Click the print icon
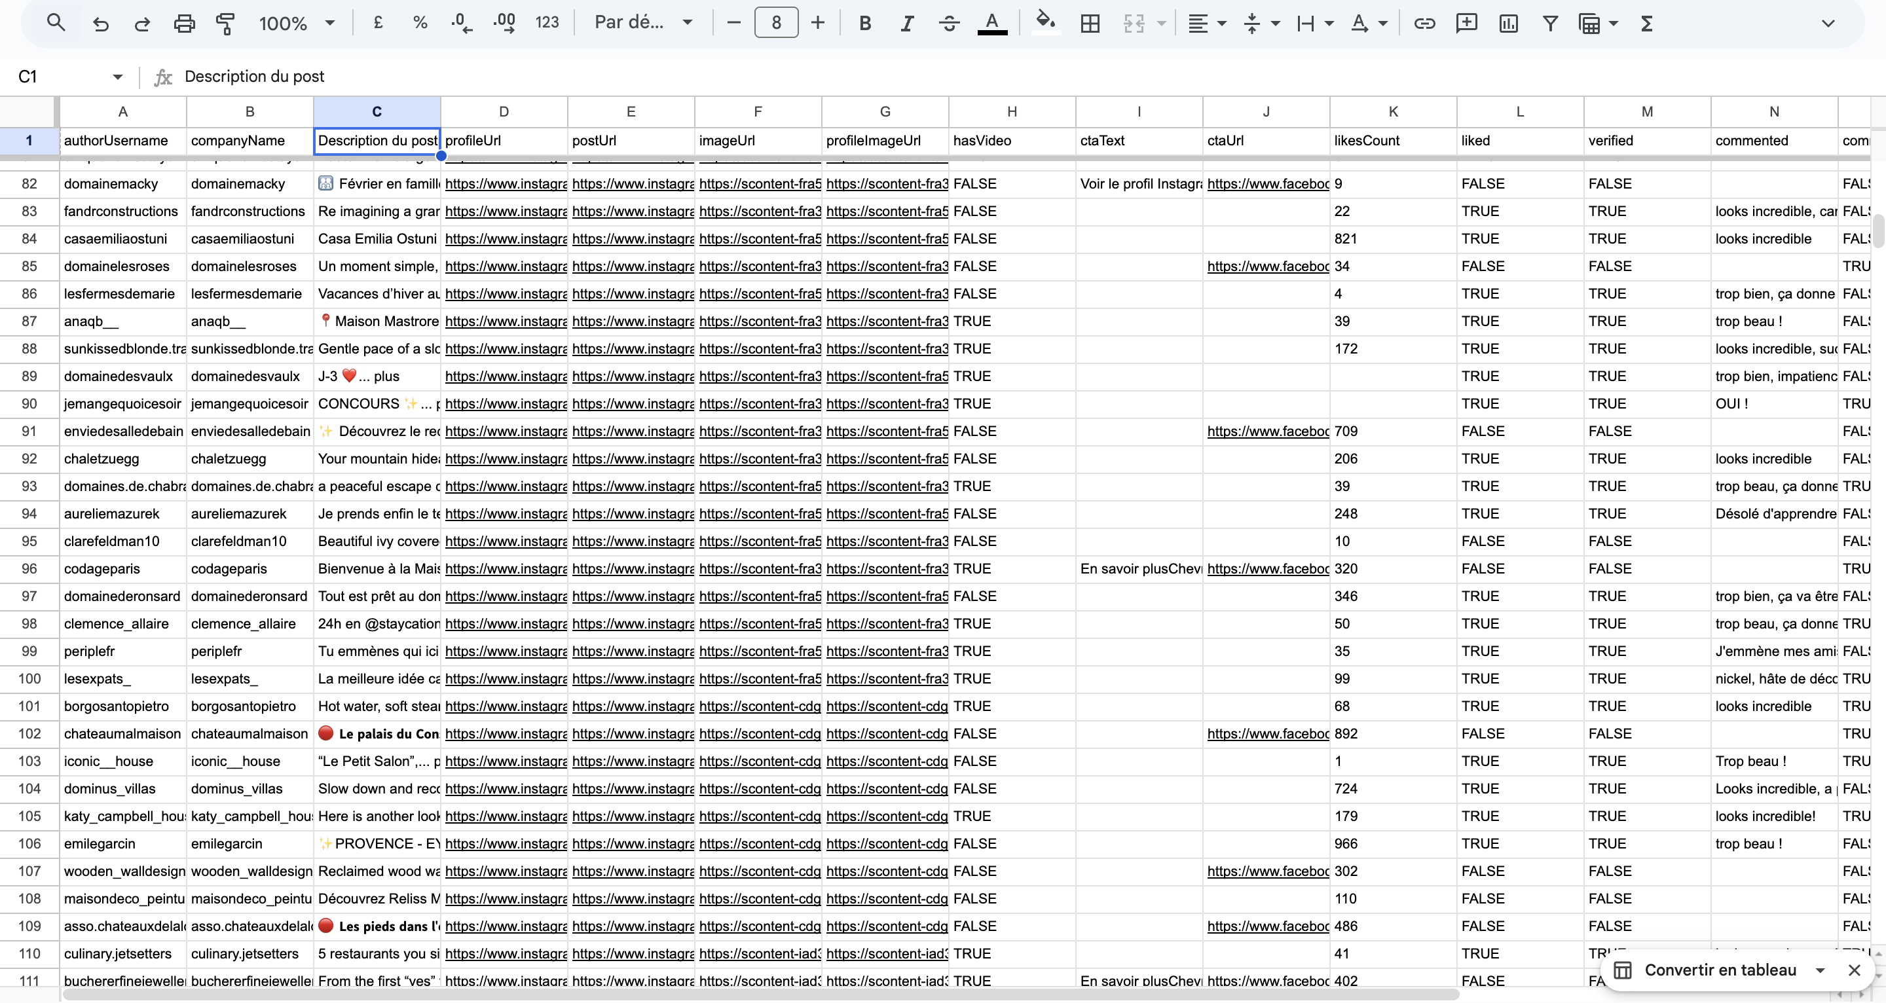The width and height of the screenshot is (1886, 1003). point(184,24)
